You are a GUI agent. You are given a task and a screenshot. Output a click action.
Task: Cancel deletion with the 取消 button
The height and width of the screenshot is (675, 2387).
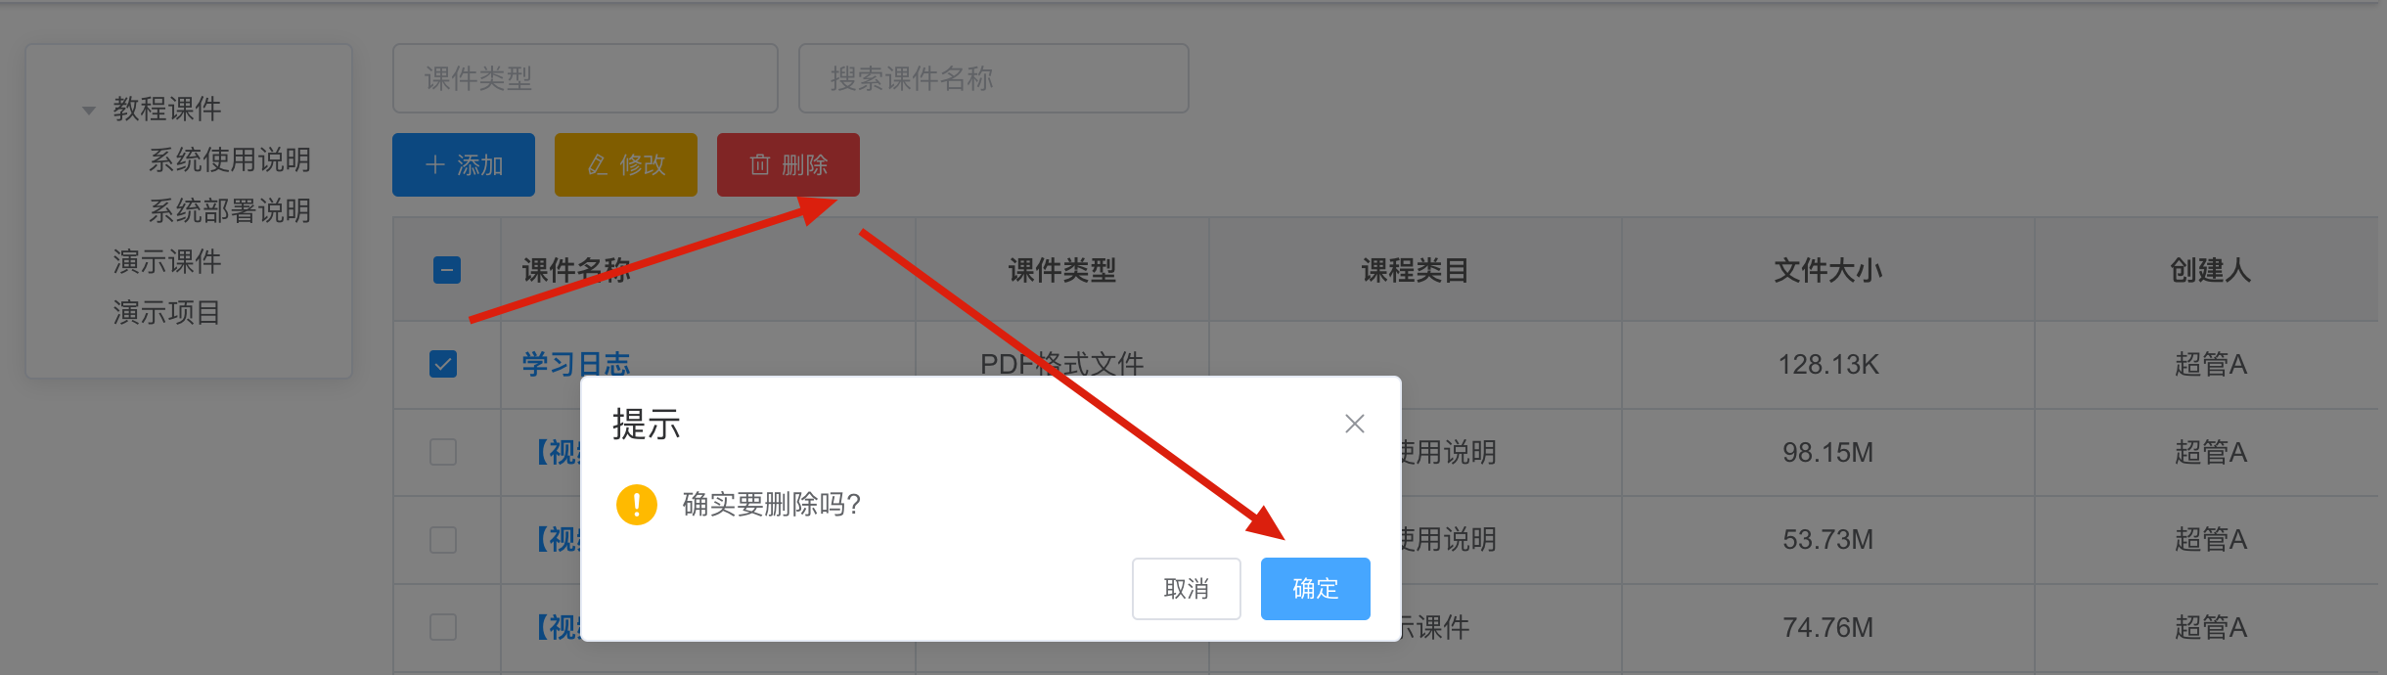(1186, 589)
